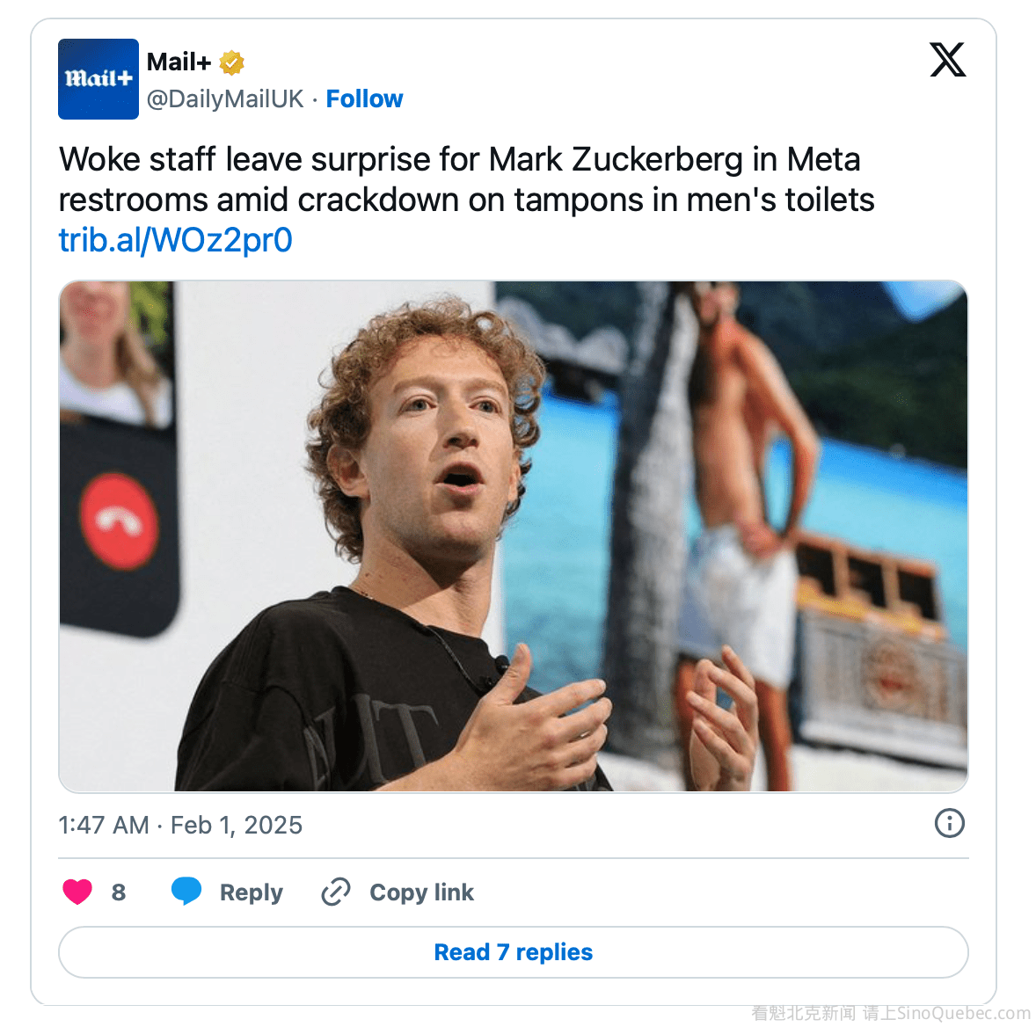Screen dimensions: 1036x1027
Task: Like the tweet with heart icon
Action: [77, 892]
